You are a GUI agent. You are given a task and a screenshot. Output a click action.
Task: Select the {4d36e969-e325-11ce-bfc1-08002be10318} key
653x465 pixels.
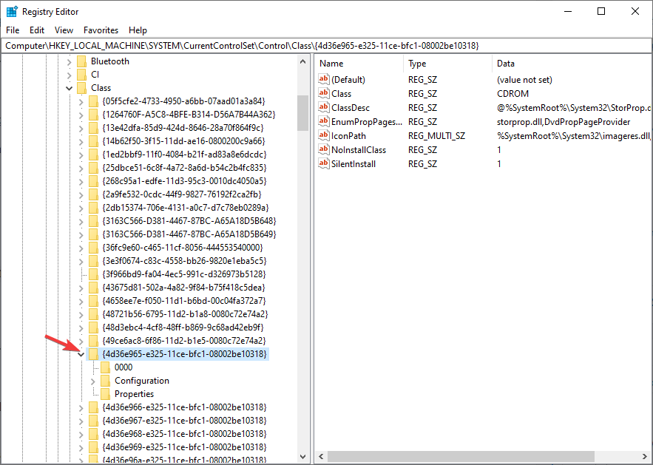point(184,447)
